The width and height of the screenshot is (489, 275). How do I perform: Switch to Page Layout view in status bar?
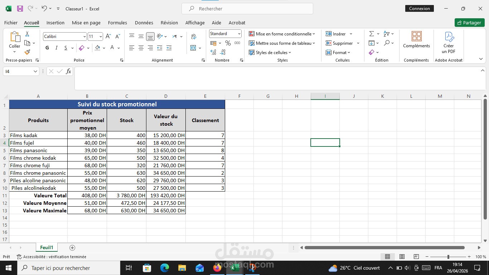[x=402, y=257]
